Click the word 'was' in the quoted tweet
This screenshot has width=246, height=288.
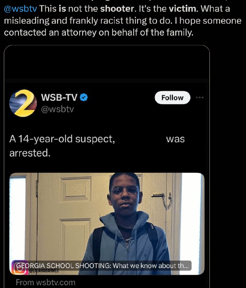point(176,139)
